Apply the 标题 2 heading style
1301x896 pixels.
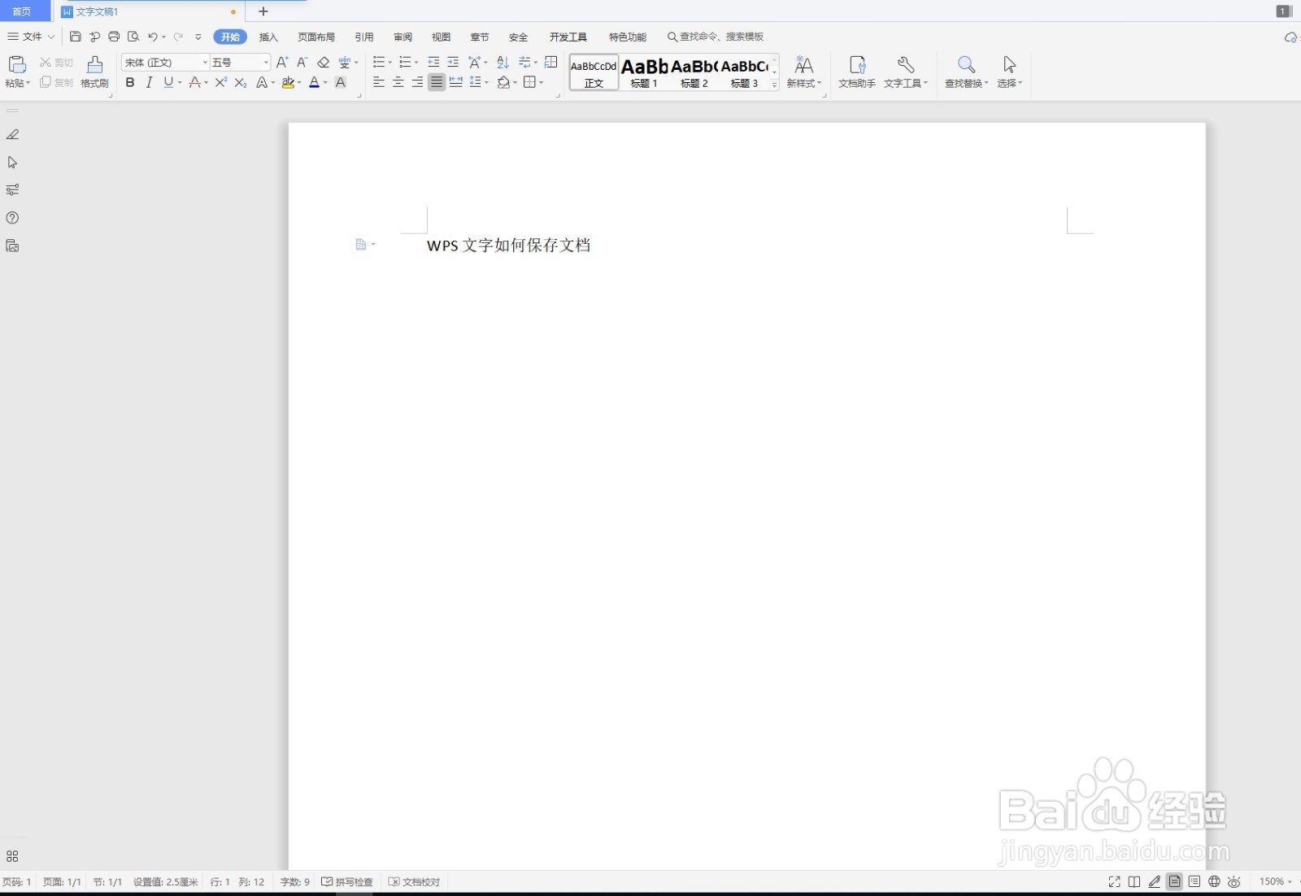(694, 72)
